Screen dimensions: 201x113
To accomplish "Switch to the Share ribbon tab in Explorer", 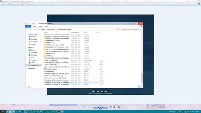I will (x=41, y=26).
